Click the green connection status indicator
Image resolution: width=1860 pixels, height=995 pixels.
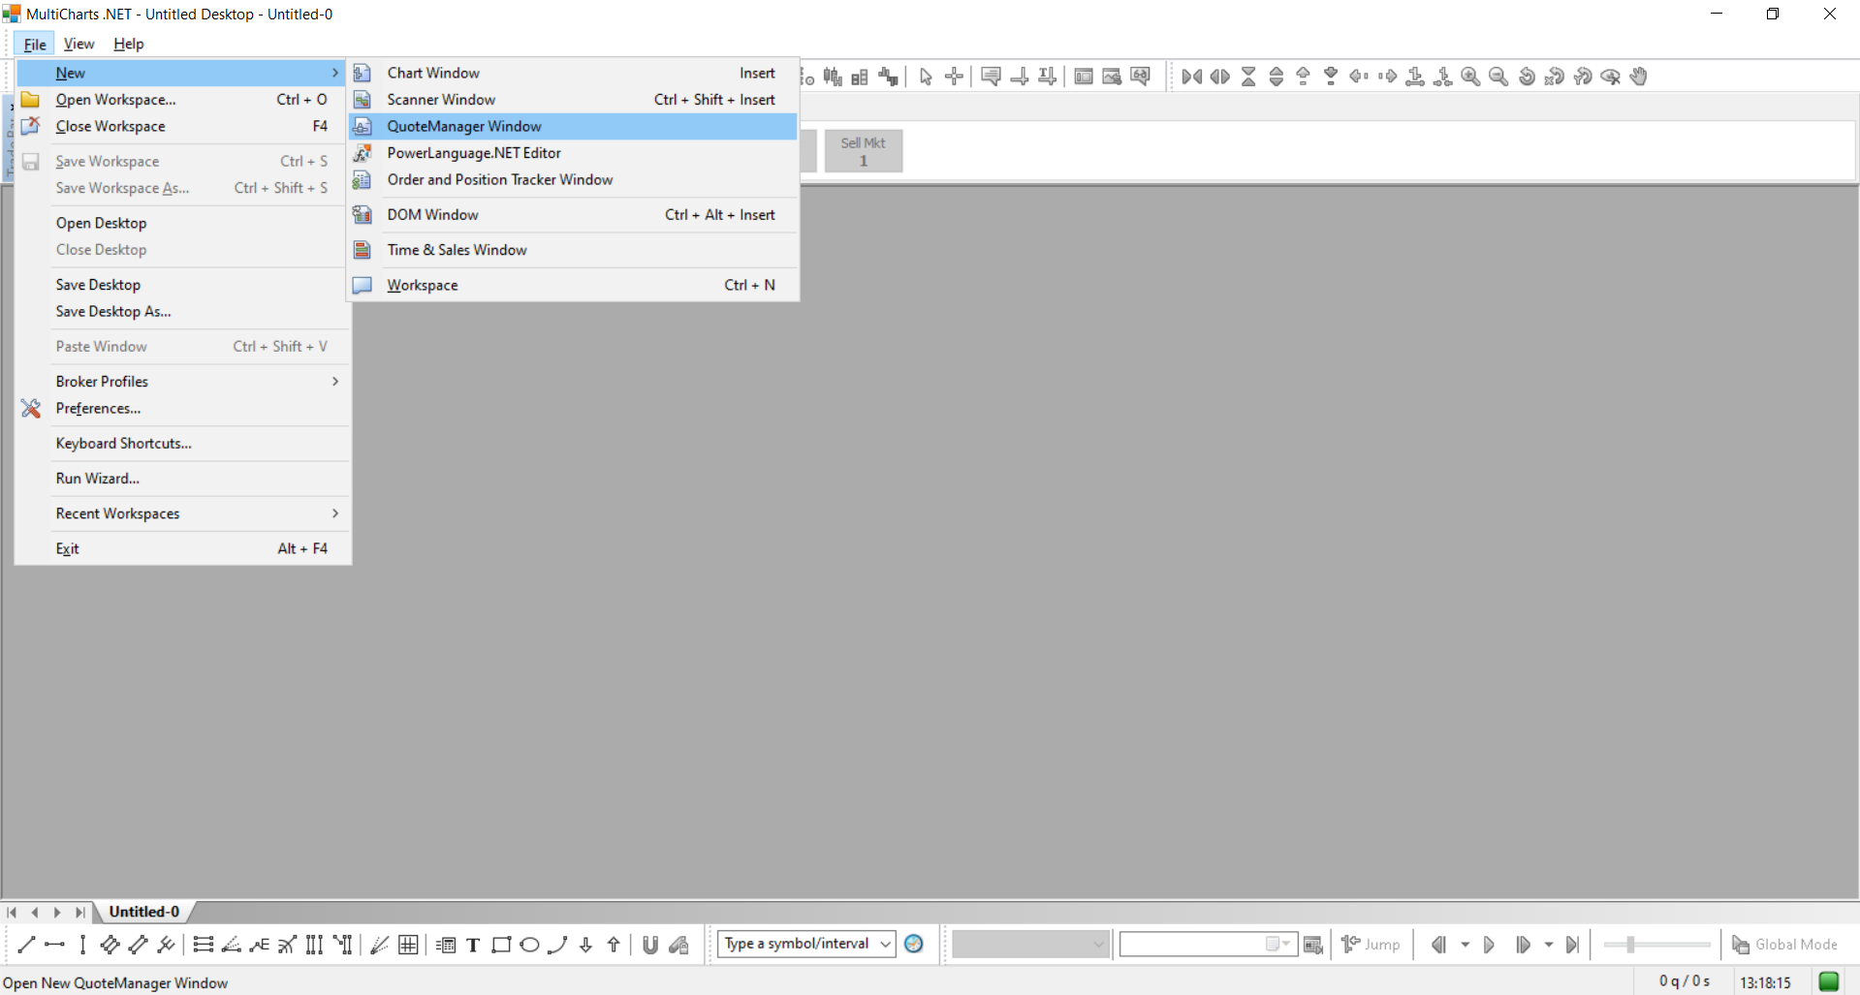tap(1829, 981)
